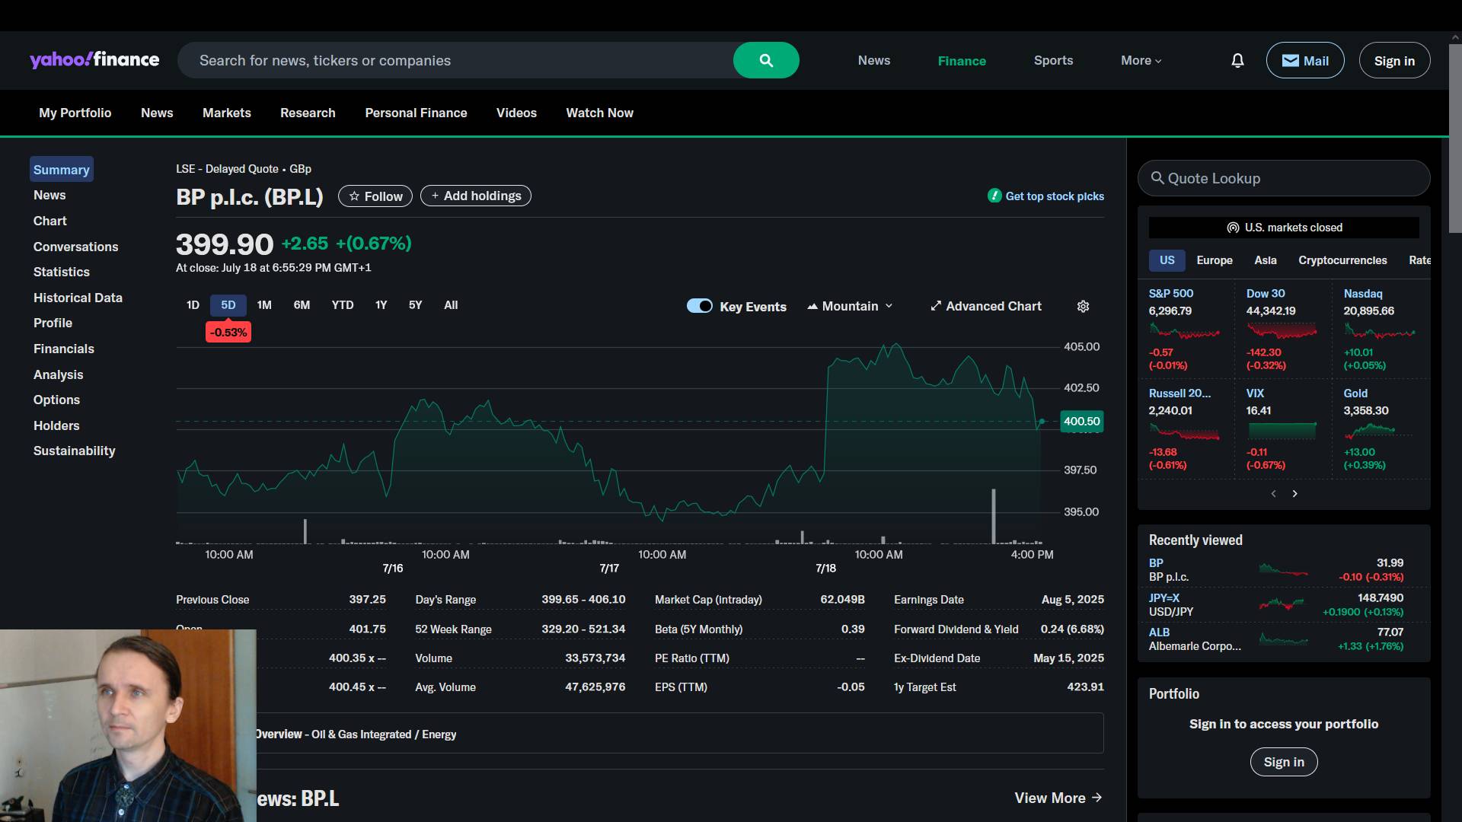Go to previous markets carousel arrow
Viewport: 1462px width, 822px height.
tap(1273, 494)
